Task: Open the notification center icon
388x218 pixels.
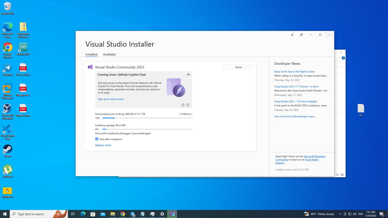Action: click(382, 214)
